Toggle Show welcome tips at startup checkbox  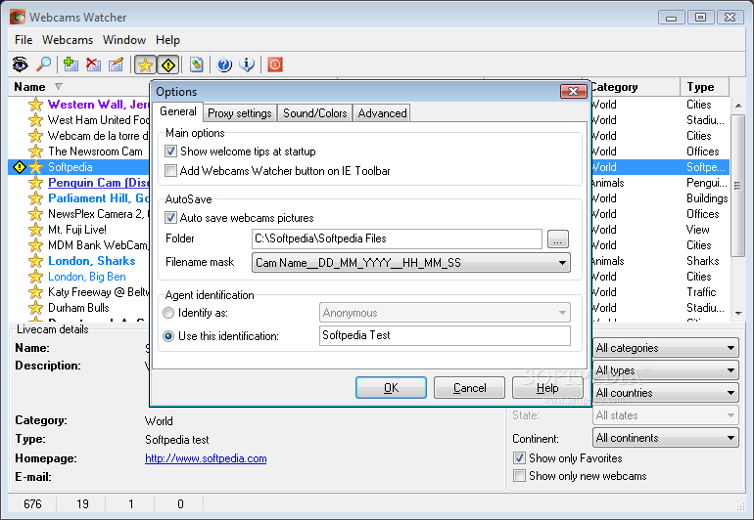click(170, 152)
